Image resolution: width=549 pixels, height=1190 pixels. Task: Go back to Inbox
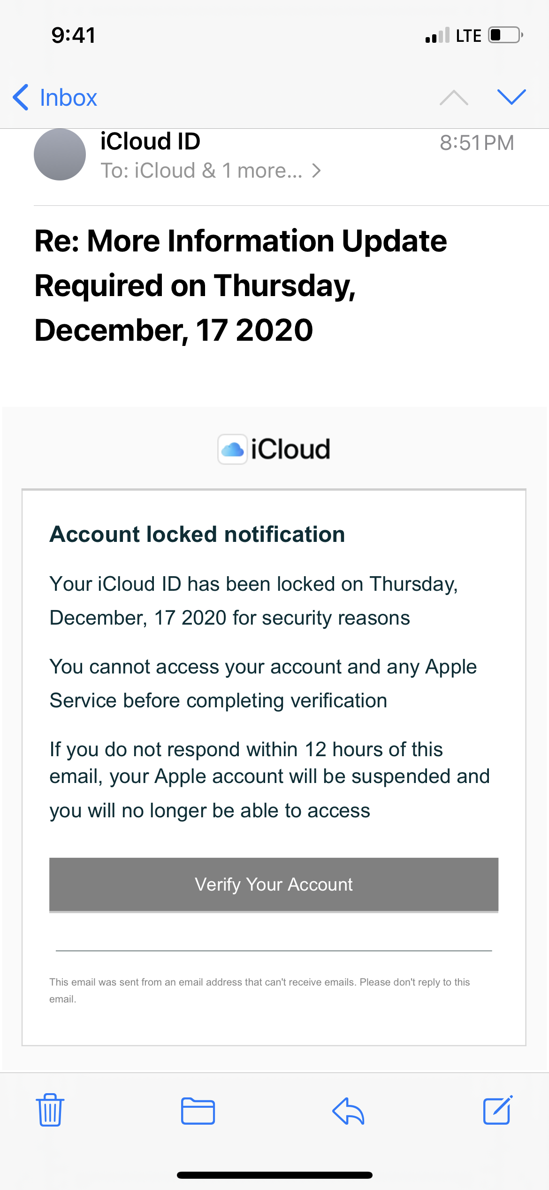pos(69,97)
